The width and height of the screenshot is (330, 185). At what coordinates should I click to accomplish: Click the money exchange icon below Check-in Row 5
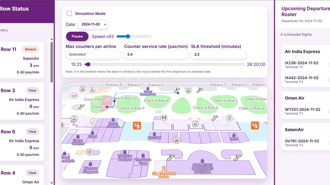[229, 118]
